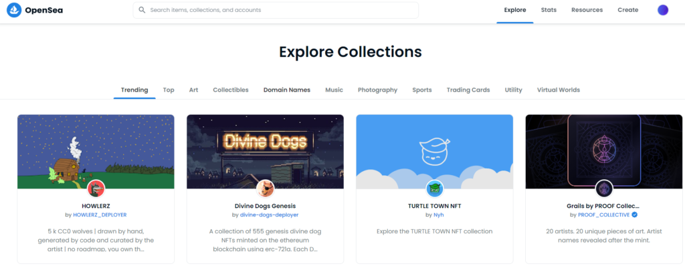Screen dimensions: 685x268
Task: Open the Stats menu
Action: coord(549,10)
